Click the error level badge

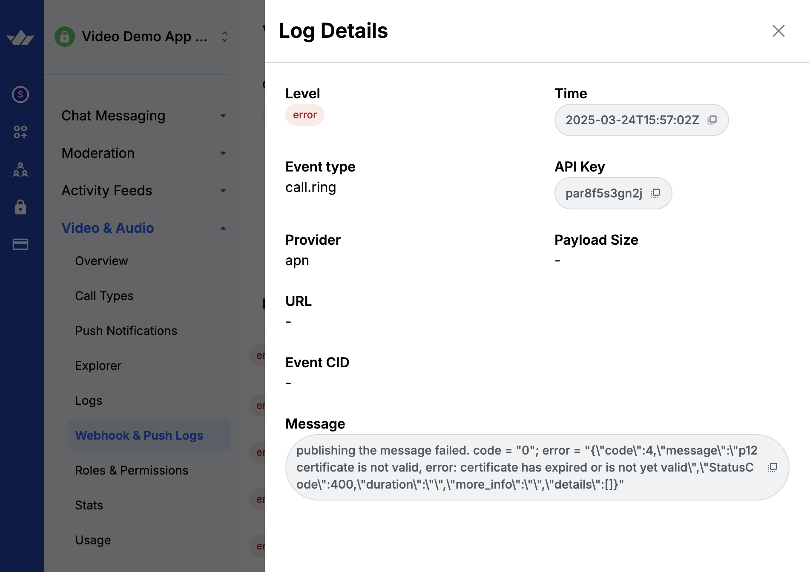(304, 114)
